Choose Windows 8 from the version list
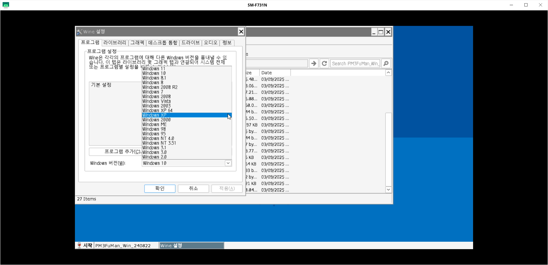The height and width of the screenshot is (265, 548). point(187,83)
